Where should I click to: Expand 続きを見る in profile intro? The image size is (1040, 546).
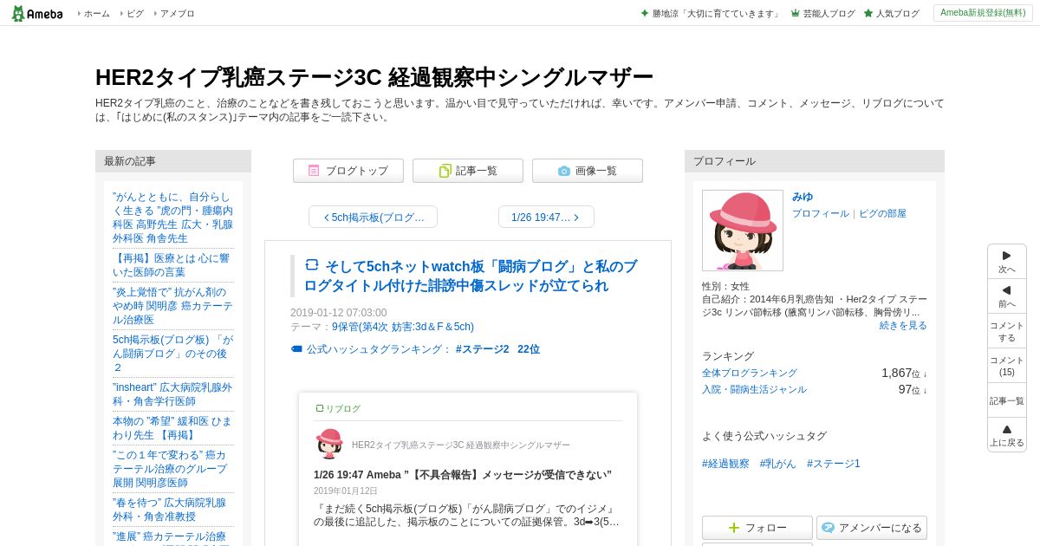click(x=903, y=325)
